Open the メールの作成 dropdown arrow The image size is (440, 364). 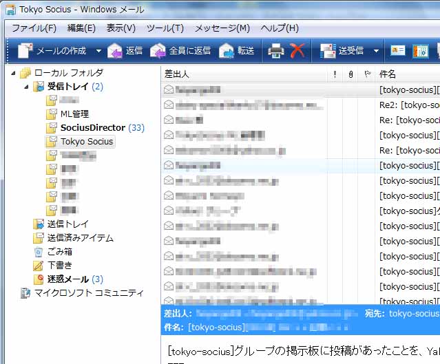(x=98, y=51)
